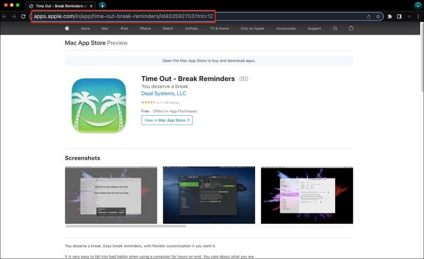Screen dimensions: 424x259
Task: Go to Apple home via Apple logo
Action: coord(67,28)
